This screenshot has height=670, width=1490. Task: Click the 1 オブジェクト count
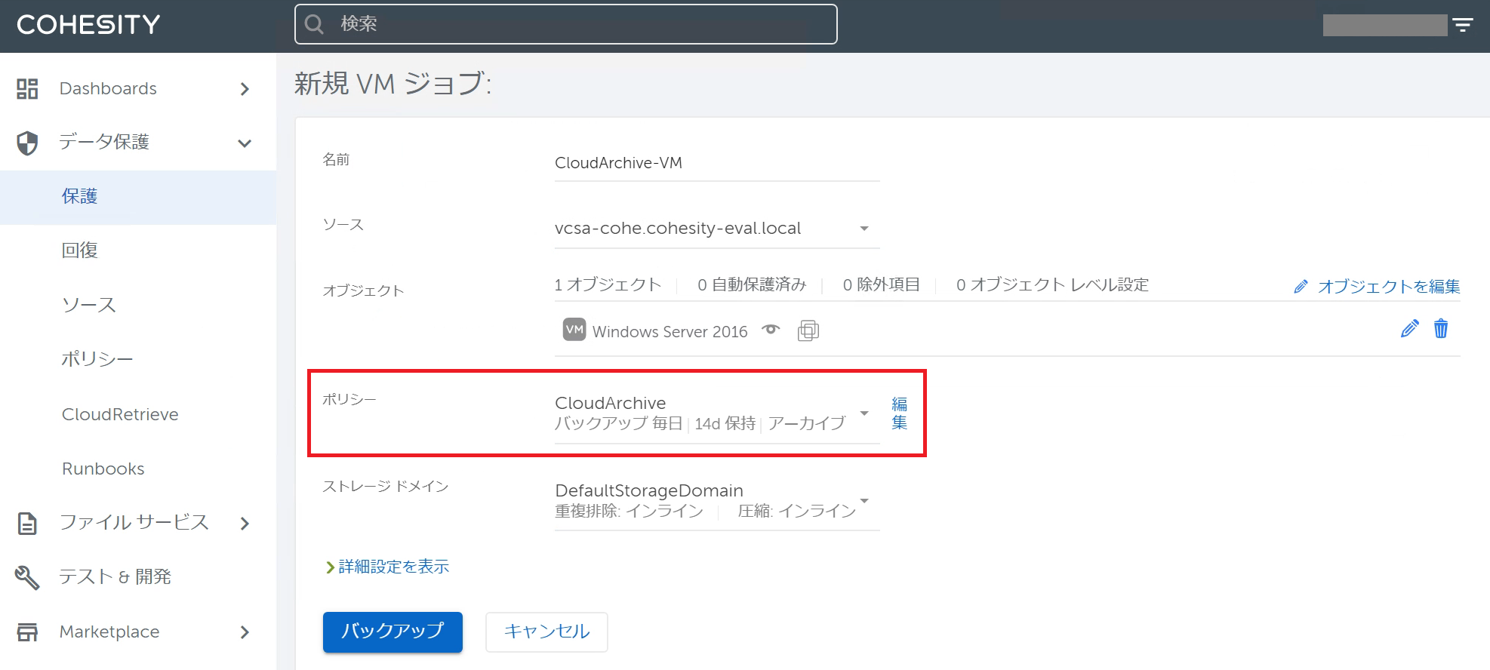click(x=608, y=285)
